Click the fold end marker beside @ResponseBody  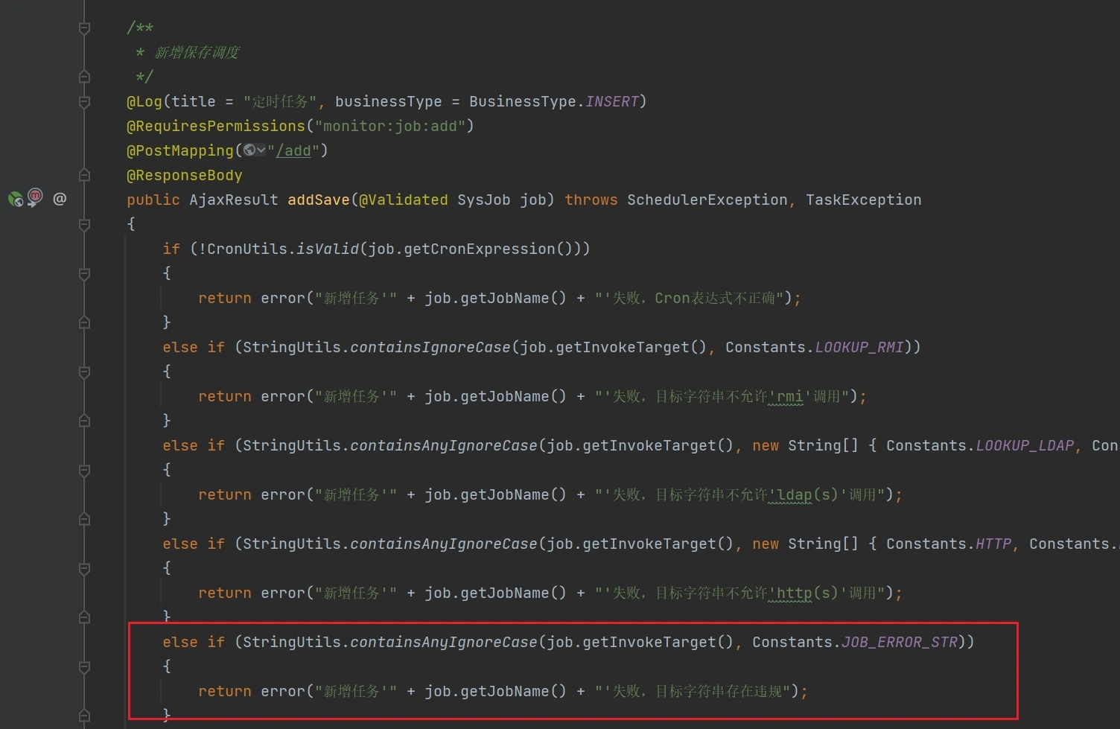84,175
